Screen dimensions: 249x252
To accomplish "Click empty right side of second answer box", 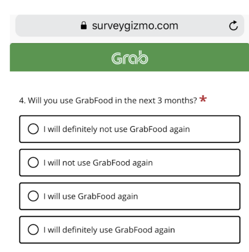I will (x=196, y=163).
